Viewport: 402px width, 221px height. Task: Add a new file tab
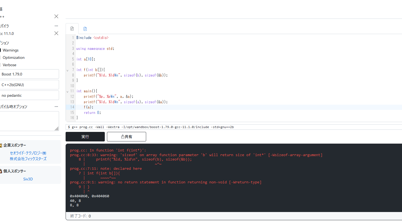(85, 29)
